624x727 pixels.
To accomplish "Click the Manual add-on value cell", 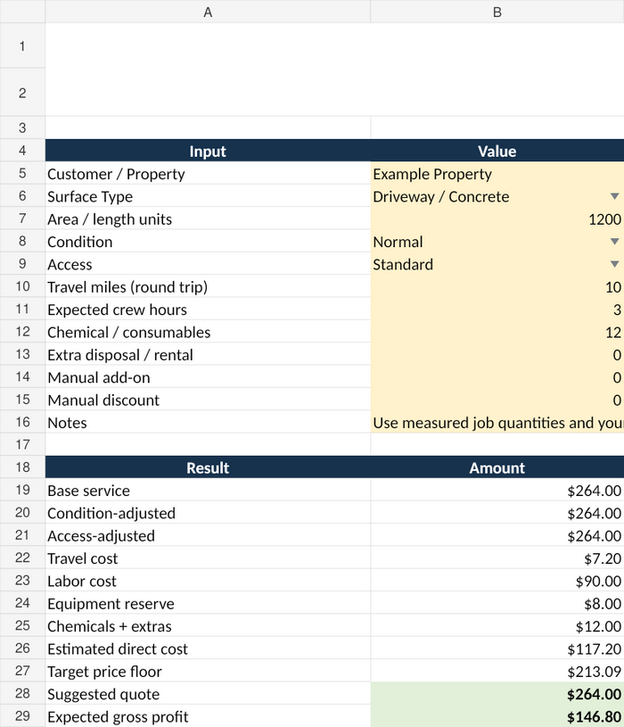I will 497,377.
